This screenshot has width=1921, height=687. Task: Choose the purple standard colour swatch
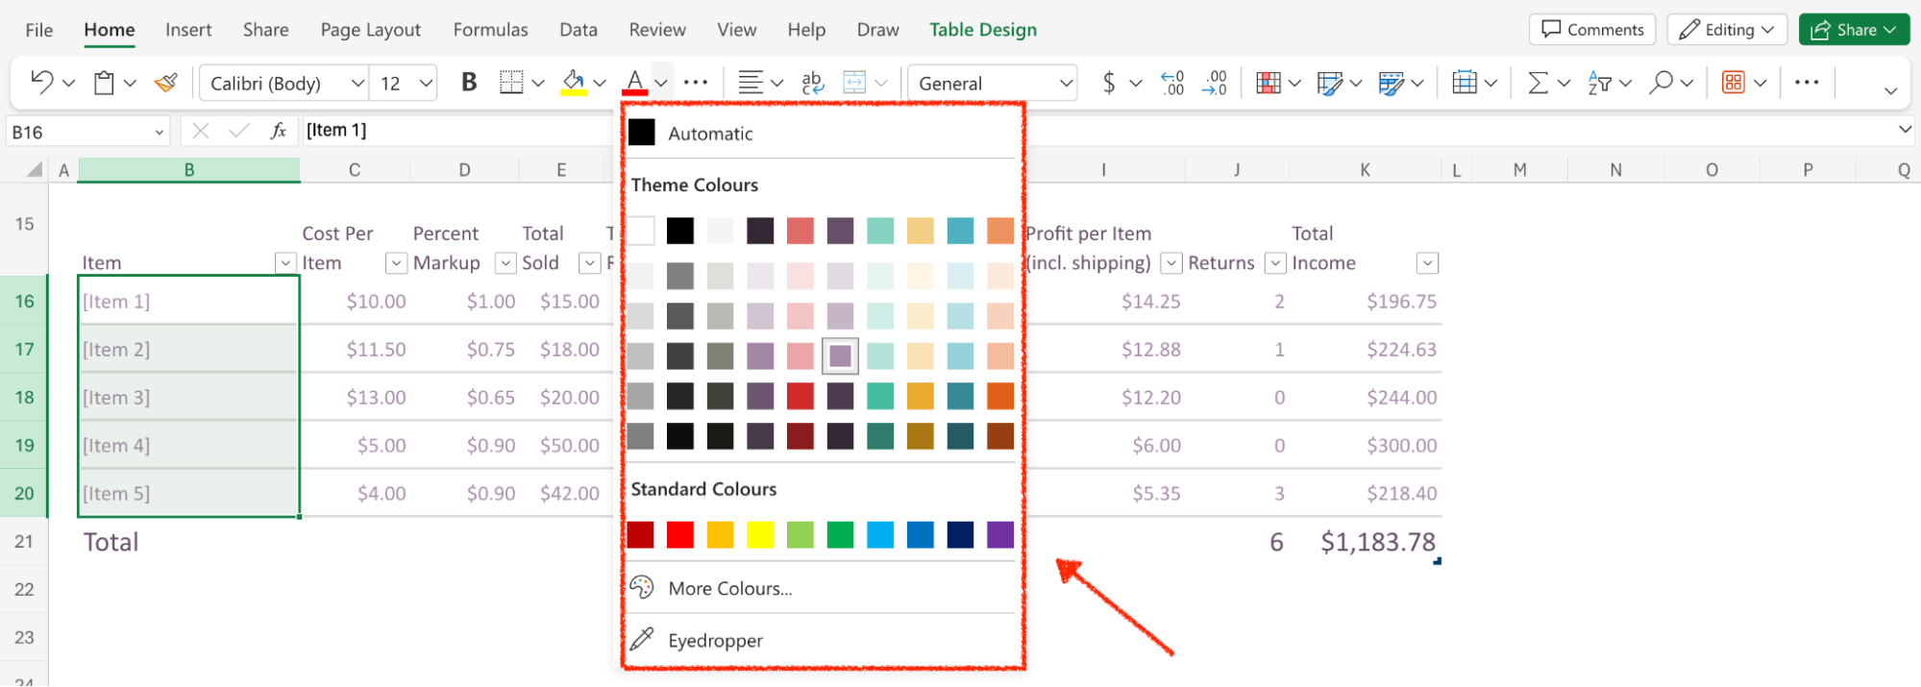click(x=999, y=534)
